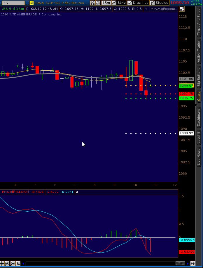Click the crosshair pan tool icon
The height and width of the screenshot is (268, 203).
tap(2, 263)
